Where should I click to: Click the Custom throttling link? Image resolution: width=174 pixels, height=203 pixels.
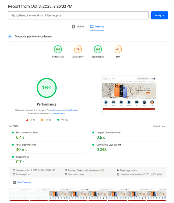pos(75,174)
